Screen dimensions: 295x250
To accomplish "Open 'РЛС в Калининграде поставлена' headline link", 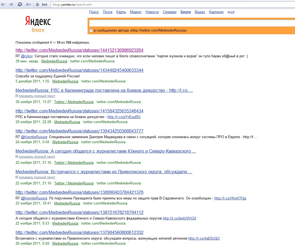I will [x=104, y=90].
